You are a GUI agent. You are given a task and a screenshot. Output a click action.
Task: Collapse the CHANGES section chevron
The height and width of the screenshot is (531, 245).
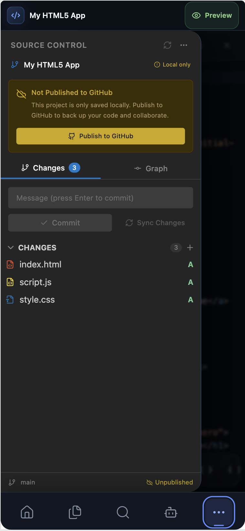[11, 248]
